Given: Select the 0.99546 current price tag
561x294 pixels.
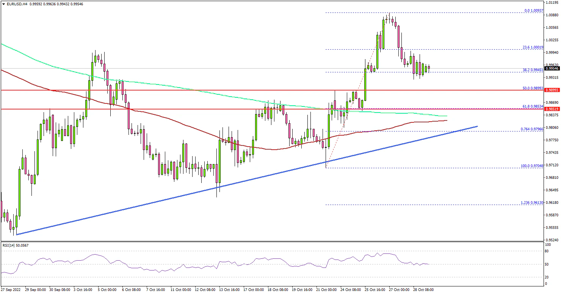Looking at the screenshot, I should pos(553,69).
